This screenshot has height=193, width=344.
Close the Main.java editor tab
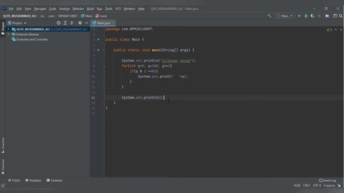(113, 23)
